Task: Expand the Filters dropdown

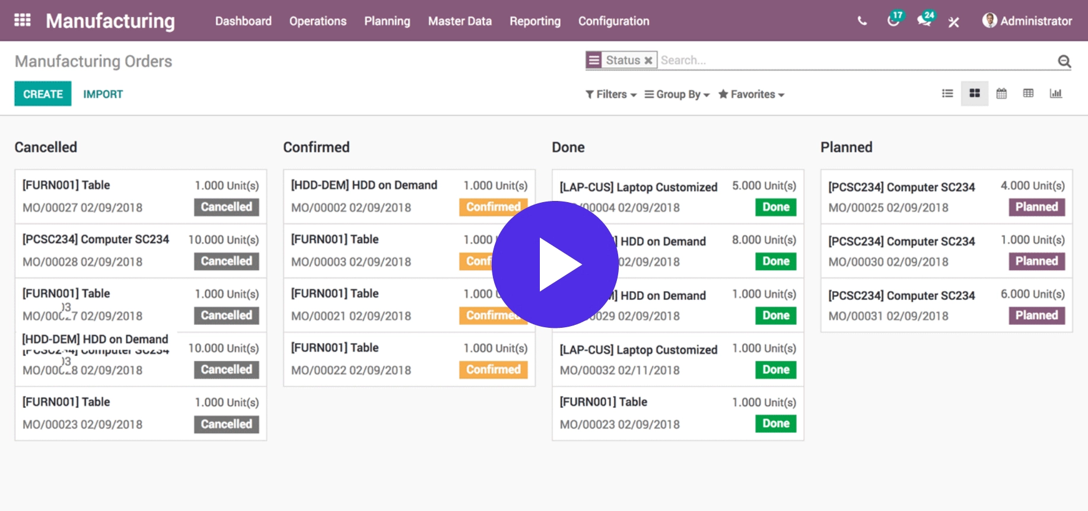Action: [610, 95]
